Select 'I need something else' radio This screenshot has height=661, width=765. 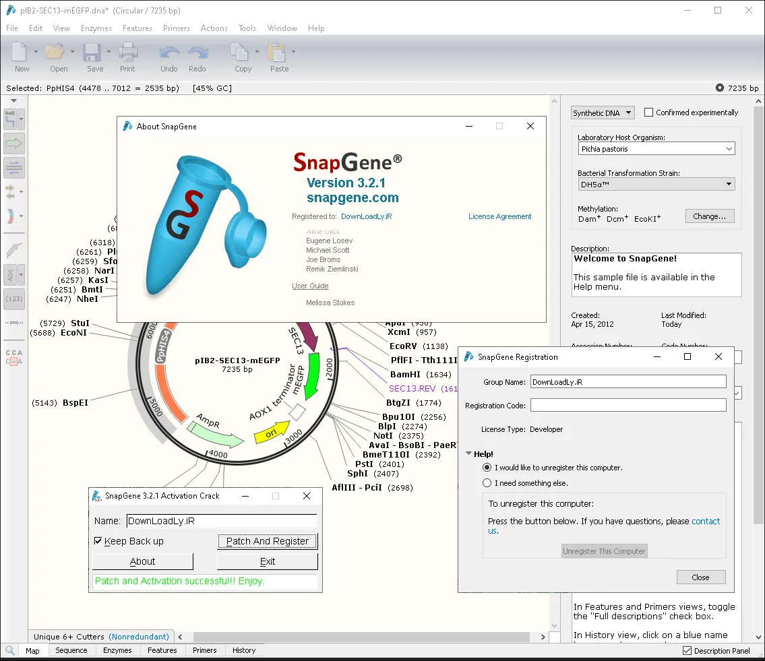pos(487,483)
